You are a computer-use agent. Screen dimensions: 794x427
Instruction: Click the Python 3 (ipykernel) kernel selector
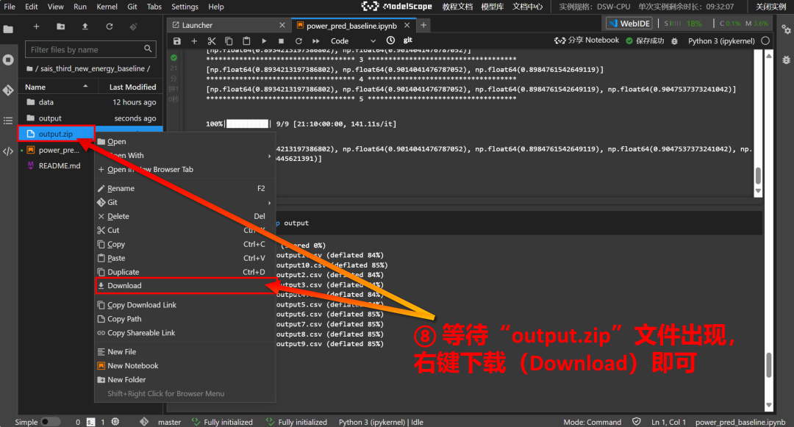pos(721,41)
